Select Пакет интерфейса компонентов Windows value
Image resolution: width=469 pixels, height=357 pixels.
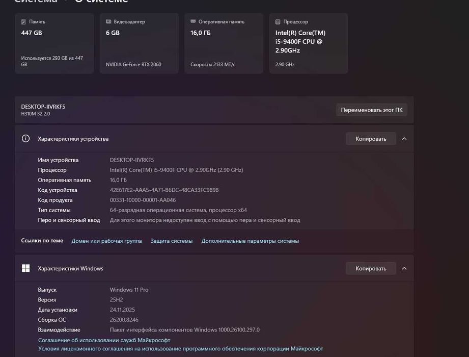[x=184, y=330]
